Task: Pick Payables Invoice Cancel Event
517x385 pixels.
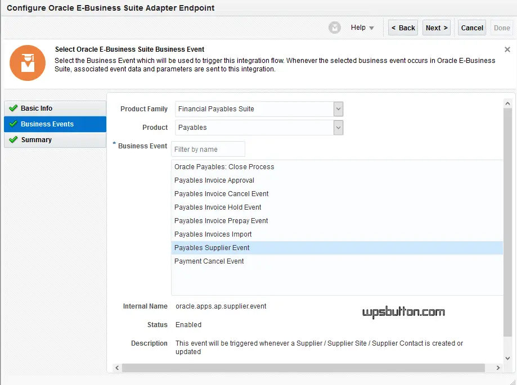Action: (337, 194)
